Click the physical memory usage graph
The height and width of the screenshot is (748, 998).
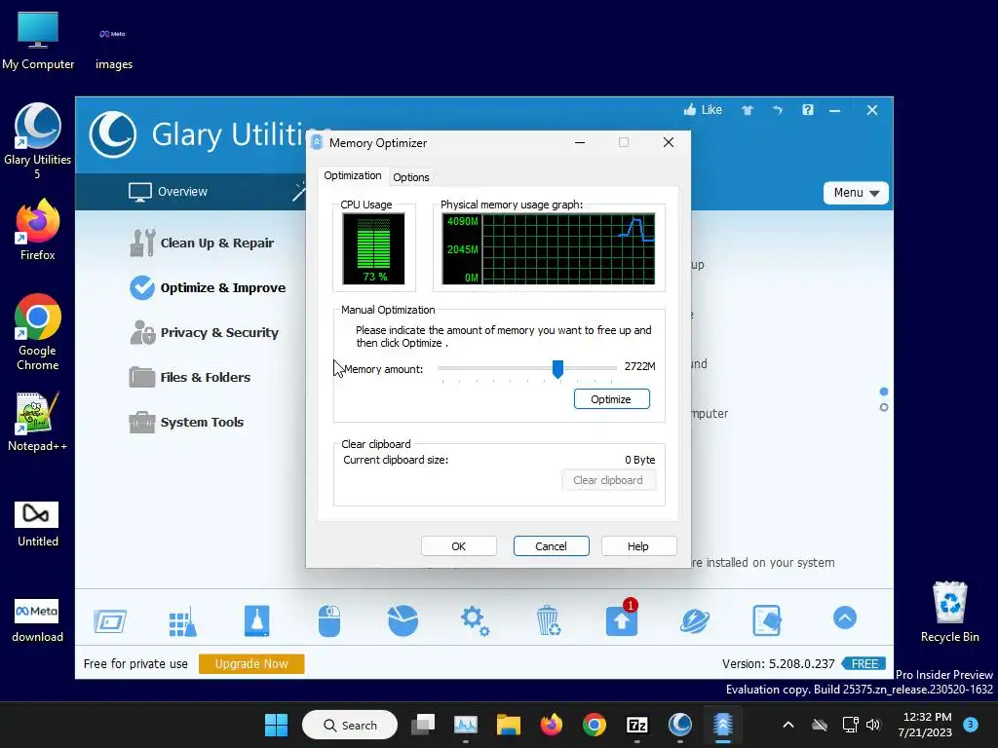[x=548, y=248]
